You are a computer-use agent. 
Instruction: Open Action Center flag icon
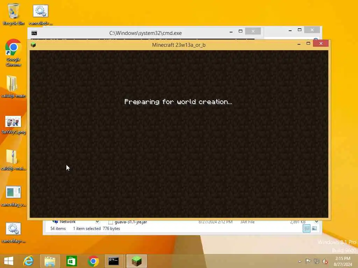click(x=308, y=261)
